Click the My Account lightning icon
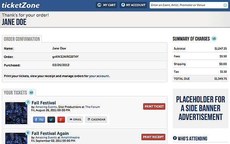The width and height of the screenshot is (230, 144). point(123,5)
